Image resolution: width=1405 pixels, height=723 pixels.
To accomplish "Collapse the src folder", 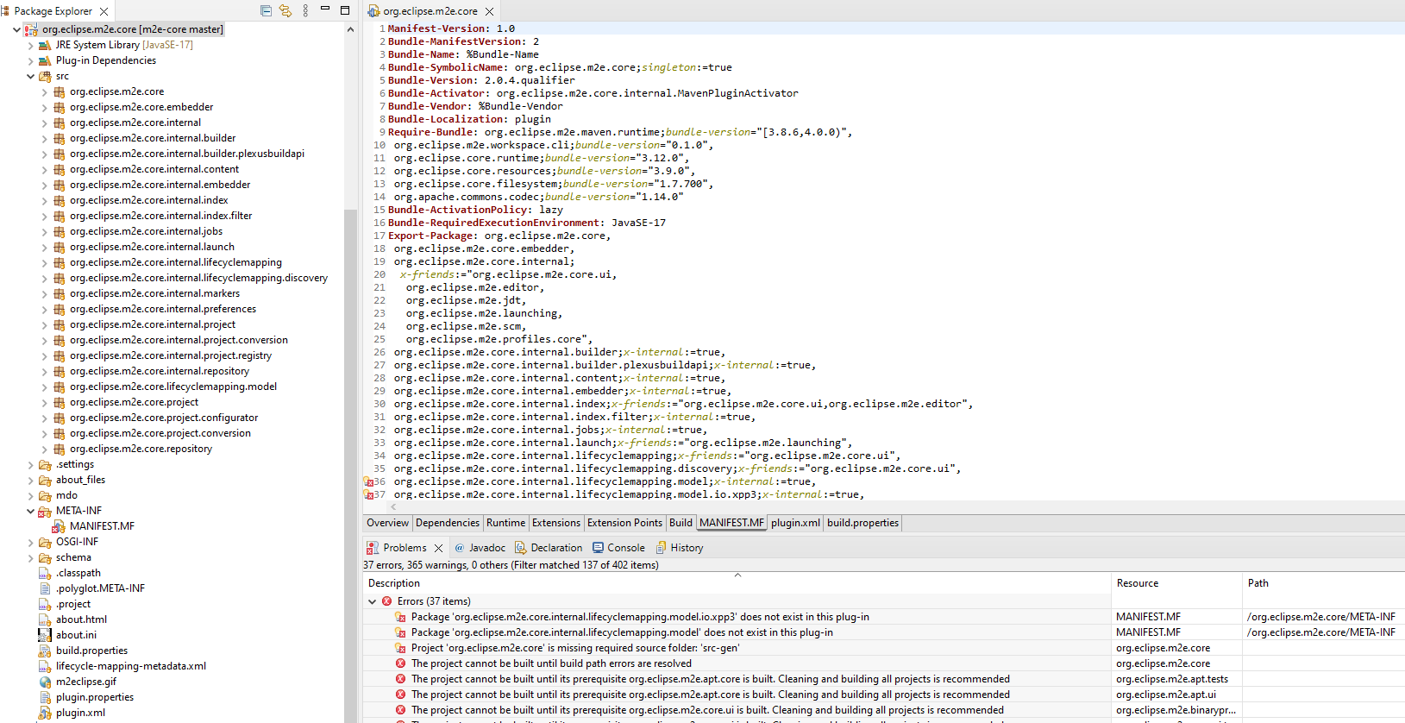I will tap(31, 76).
